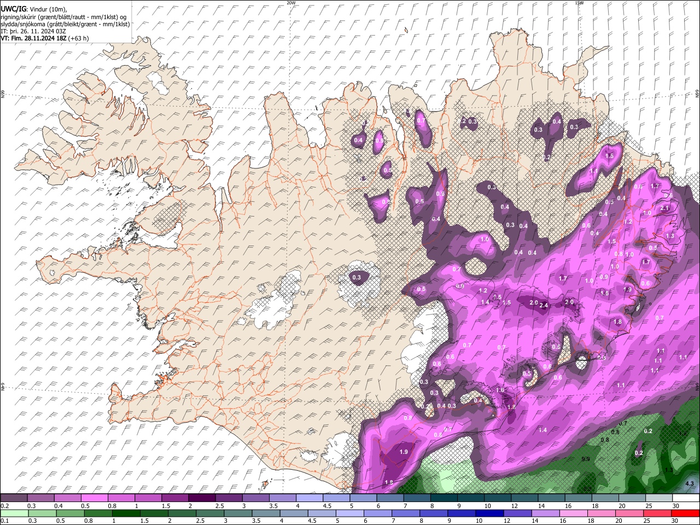The width and height of the screenshot is (700, 525).
Task: Select the '2.4' precipitation value on the map
Action: [544, 306]
